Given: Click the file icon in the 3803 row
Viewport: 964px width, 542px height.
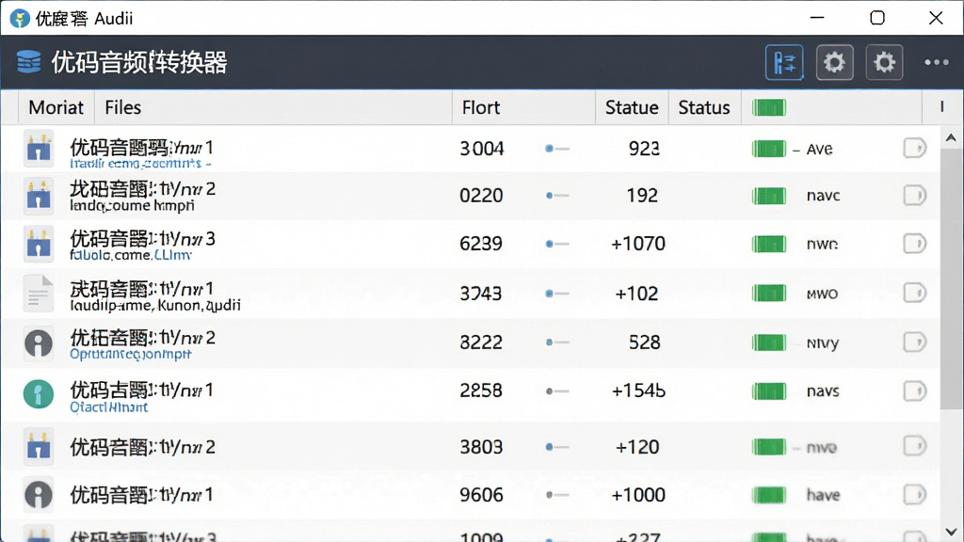Looking at the screenshot, I should point(39,447).
